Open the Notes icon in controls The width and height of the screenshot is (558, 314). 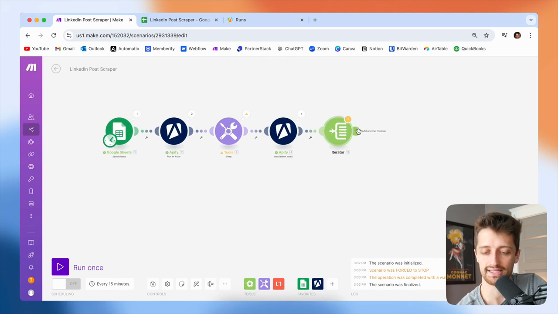tap(182, 284)
